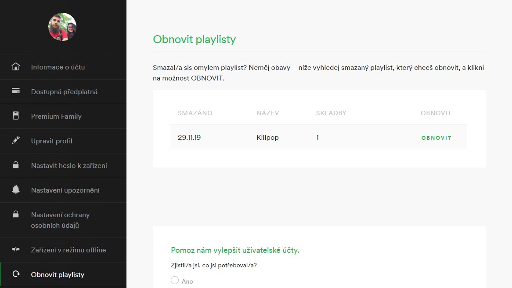Click the profile picture avatar
This screenshot has width=512, height=288.
[x=62, y=27]
